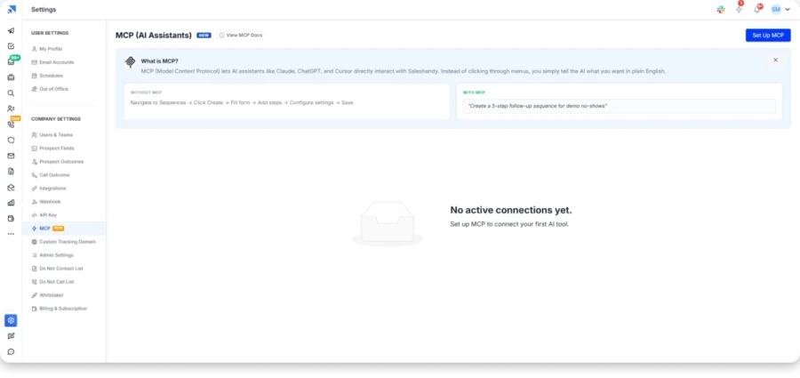Click the NEW badge beside page title

coord(204,36)
